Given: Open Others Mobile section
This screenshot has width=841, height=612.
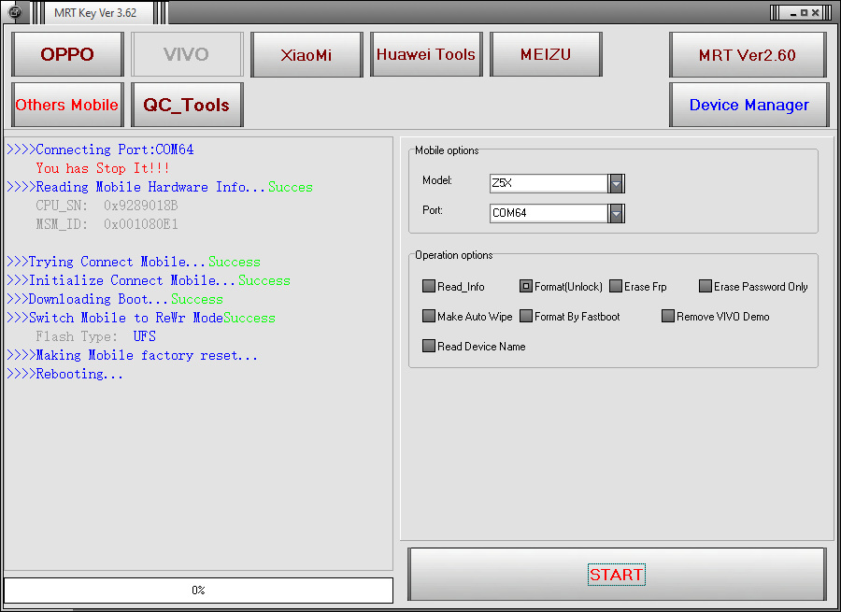Looking at the screenshot, I should point(67,105).
